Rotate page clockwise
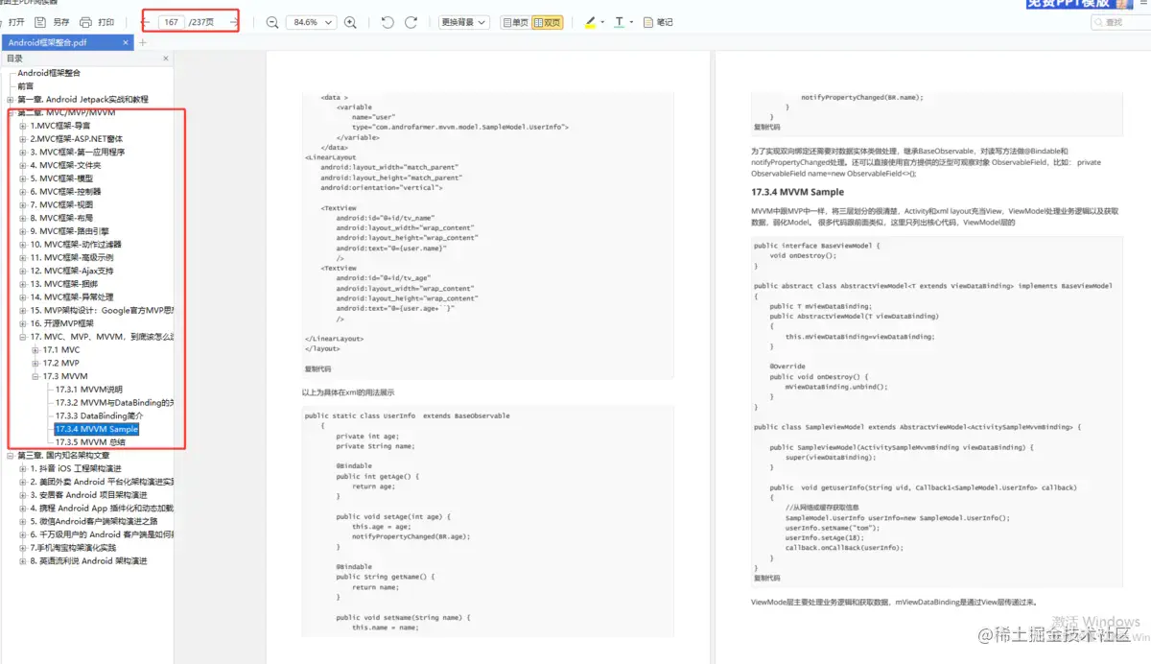The width and height of the screenshot is (1151, 664). (x=411, y=22)
